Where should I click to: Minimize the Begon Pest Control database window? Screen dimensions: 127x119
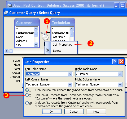point(116,5)
